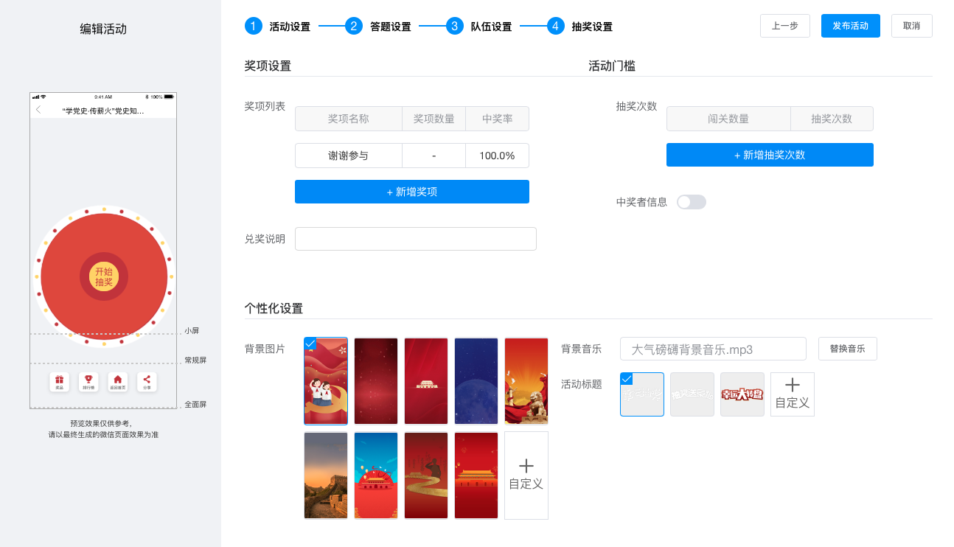954x547 pixels.
Task: Click the 发布活动 button
Action: (x=850, y=26)
